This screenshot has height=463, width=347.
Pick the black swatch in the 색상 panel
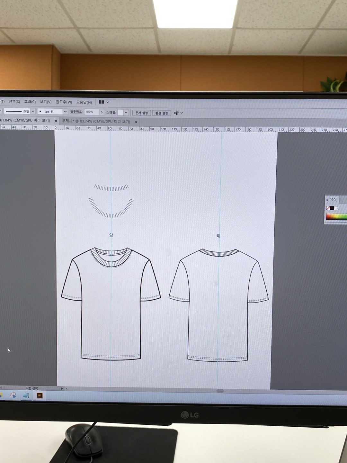tap(332, 208)
